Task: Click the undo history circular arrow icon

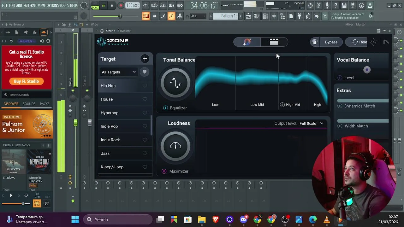Action: coord(311,6)
